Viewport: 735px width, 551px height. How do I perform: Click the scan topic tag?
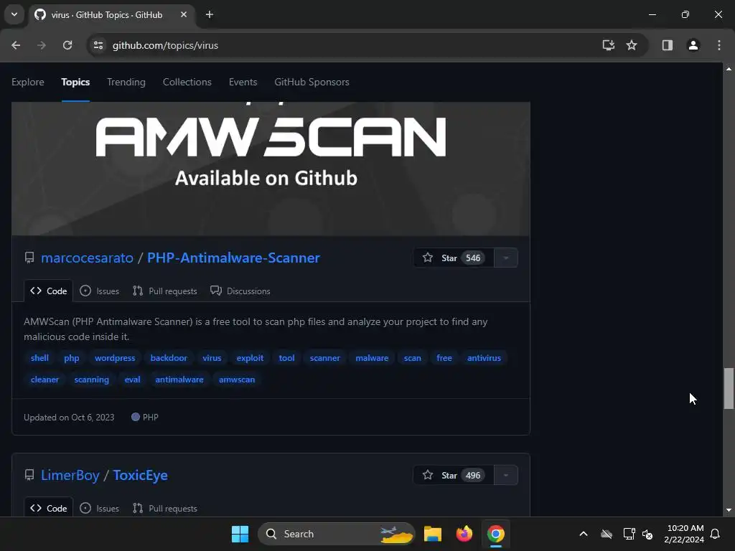[413, 358]
